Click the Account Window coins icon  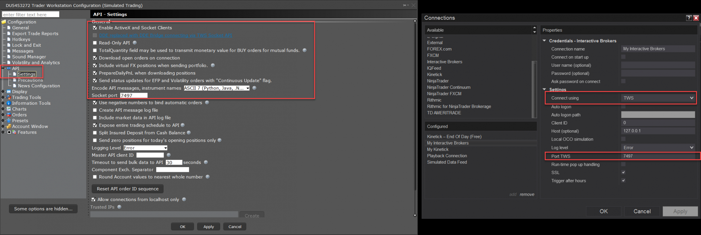[x=9, y=127]
